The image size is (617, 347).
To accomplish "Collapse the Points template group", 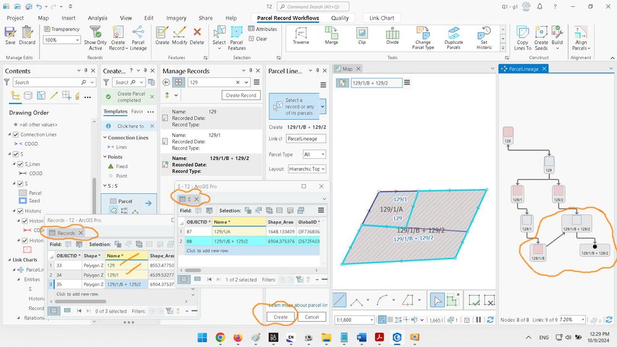I will click(x=105, y=157).
